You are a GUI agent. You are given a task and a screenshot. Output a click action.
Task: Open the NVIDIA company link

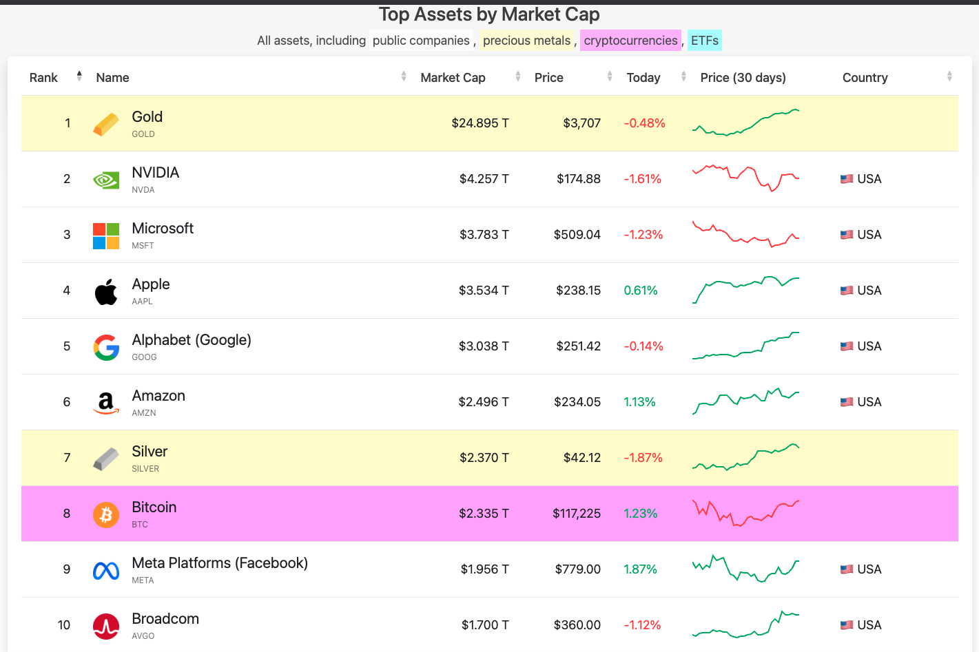(156, 173)
